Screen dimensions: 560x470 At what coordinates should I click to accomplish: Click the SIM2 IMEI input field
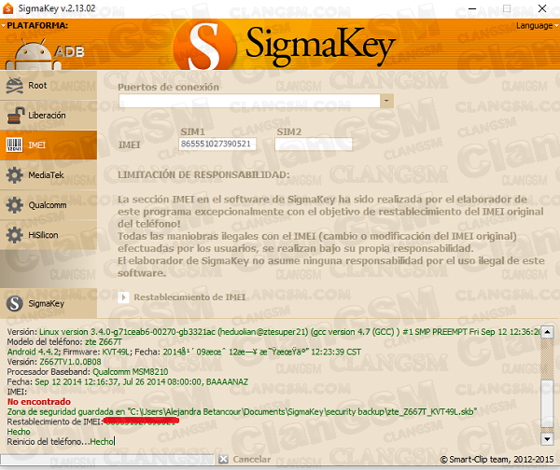point(314,145)
